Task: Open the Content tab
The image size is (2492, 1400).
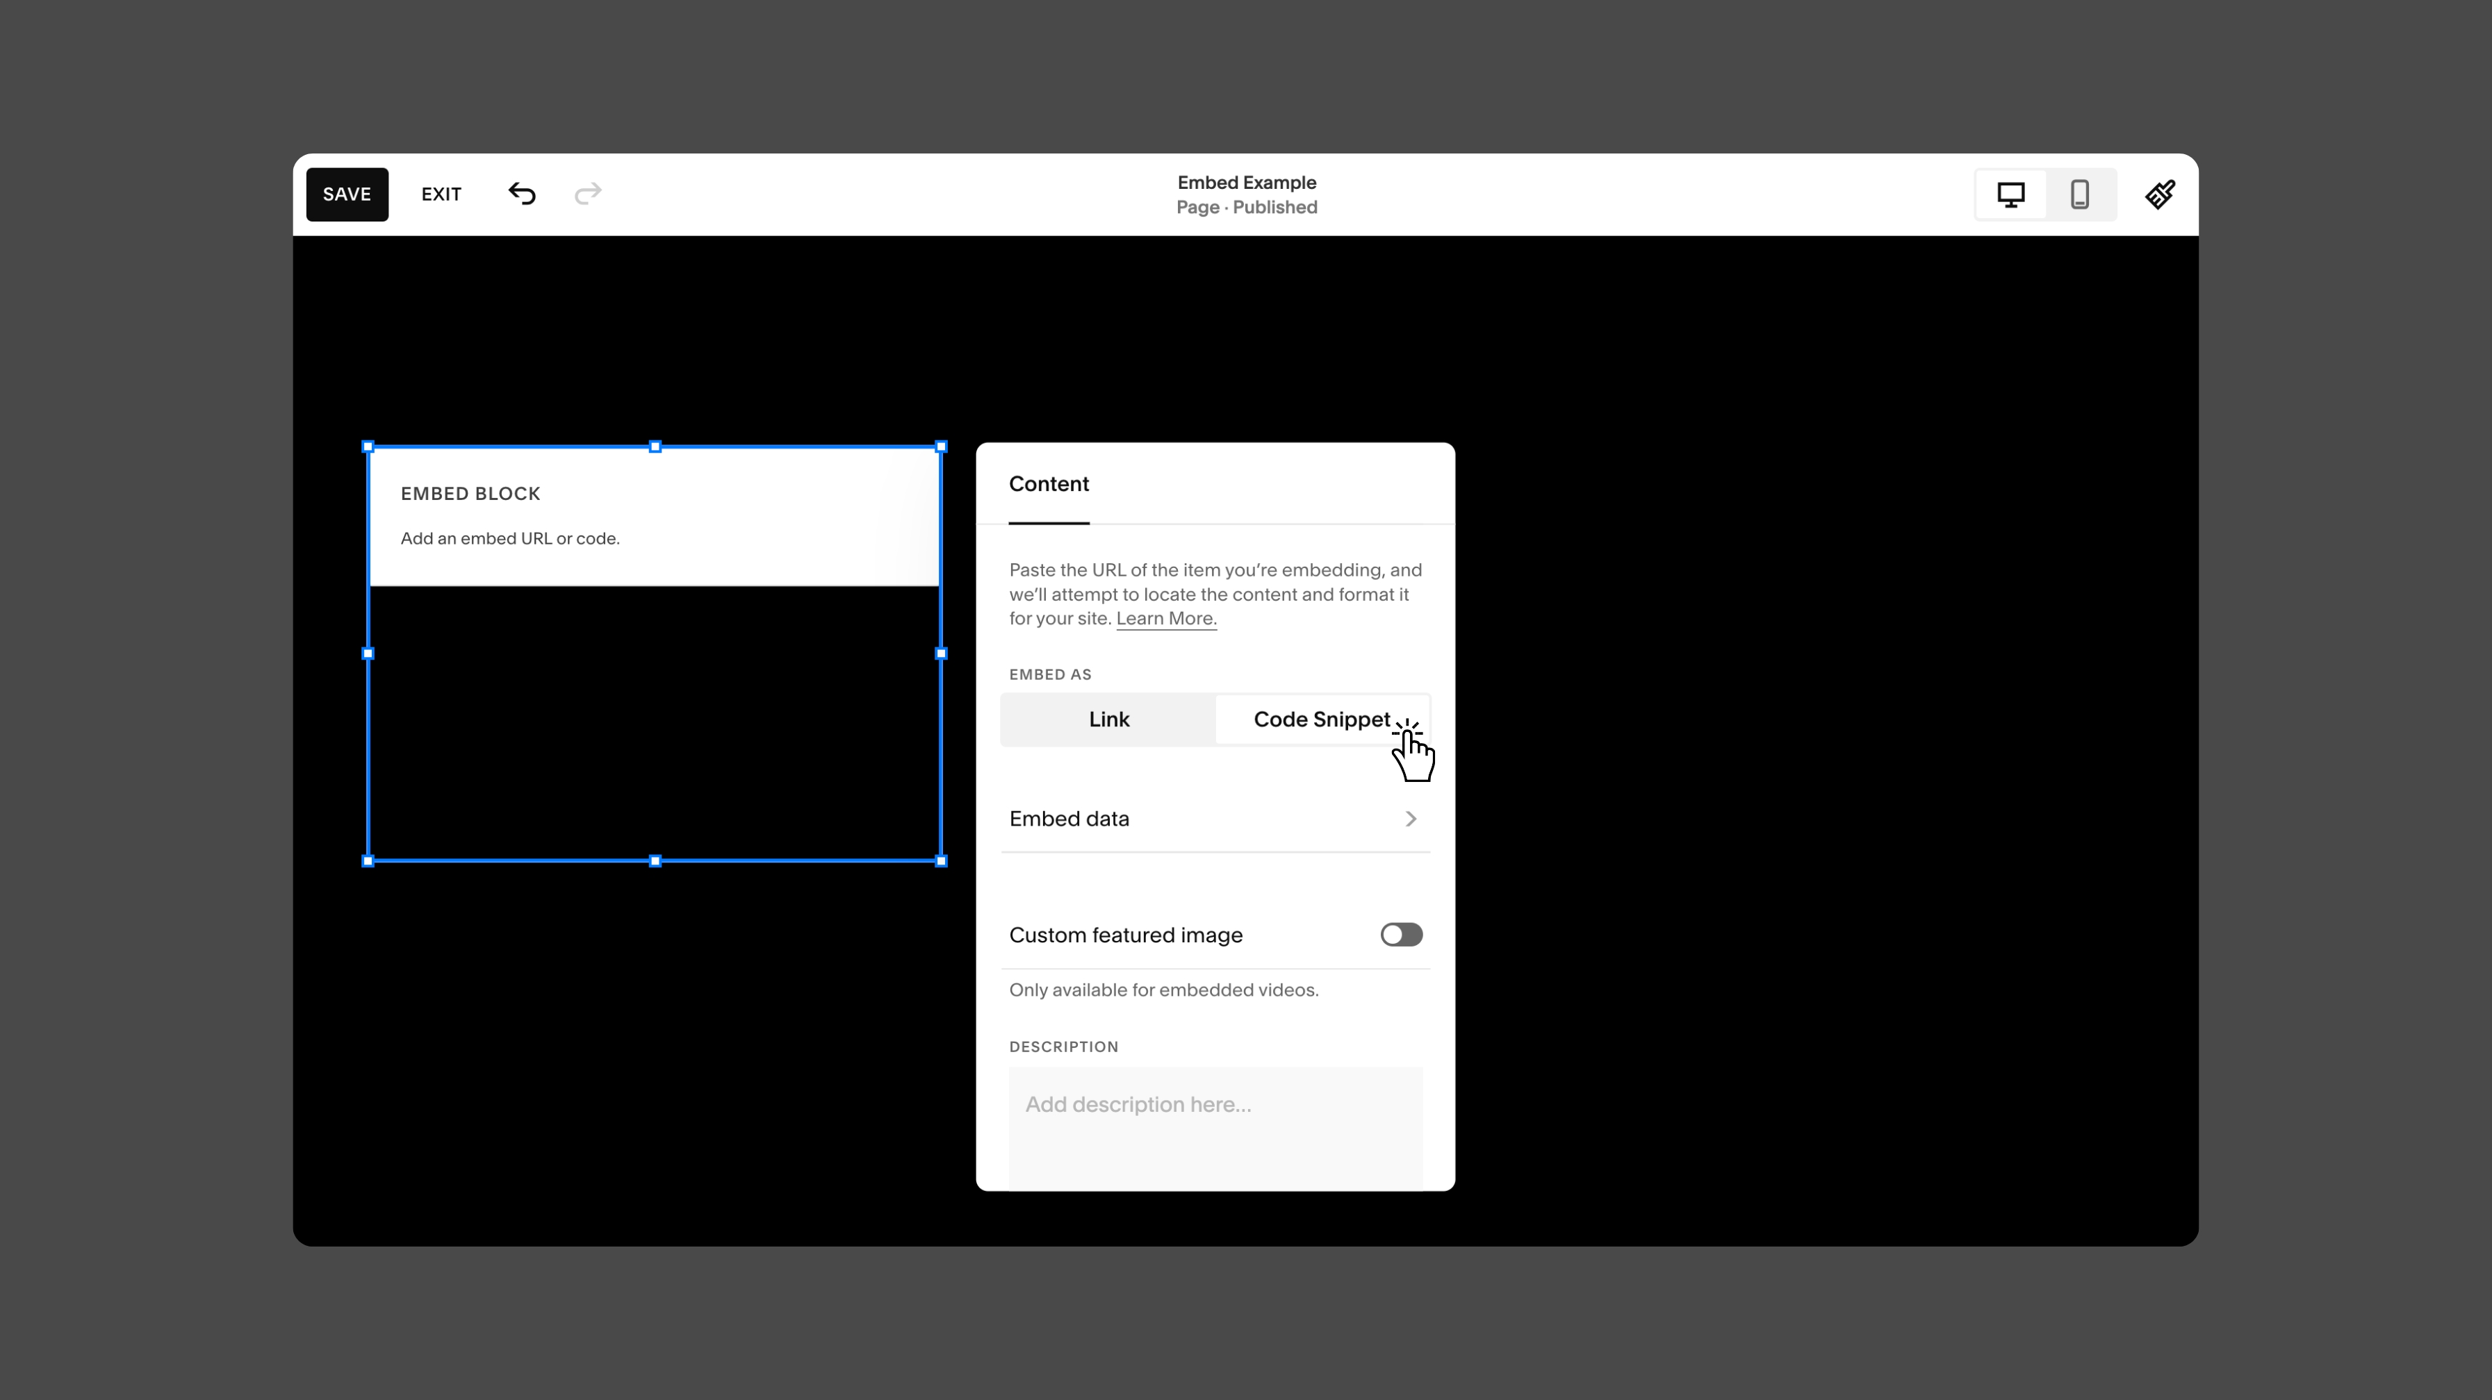Action: point(1049,485)
